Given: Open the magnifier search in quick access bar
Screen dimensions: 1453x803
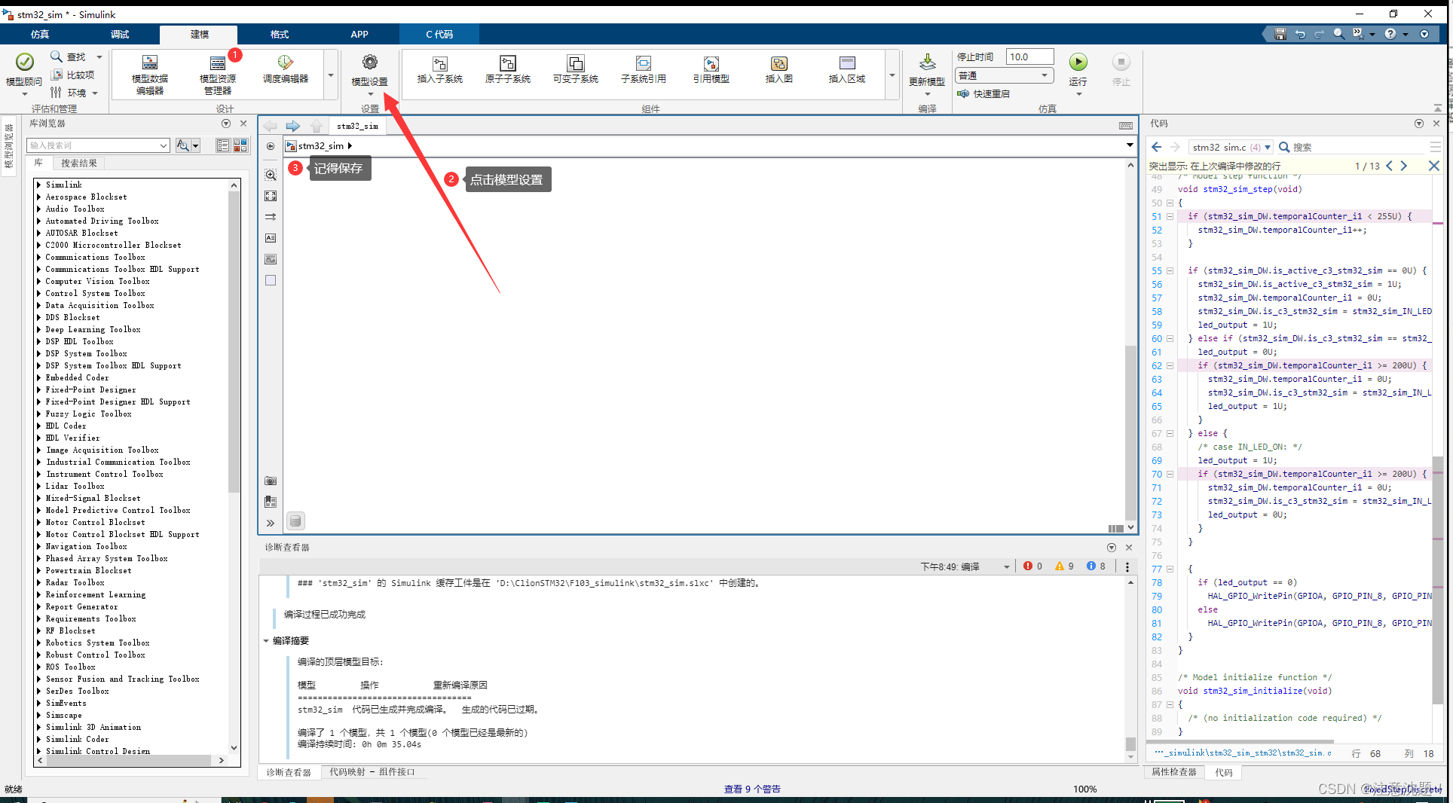Looking at the screenshot, I should coord(1338,34).
